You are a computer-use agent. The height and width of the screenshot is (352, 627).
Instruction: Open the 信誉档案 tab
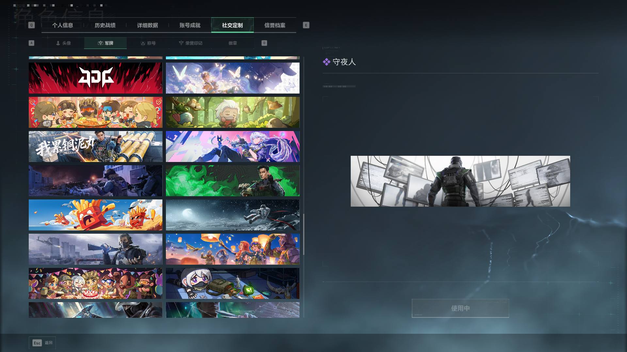tap(275, 25)
